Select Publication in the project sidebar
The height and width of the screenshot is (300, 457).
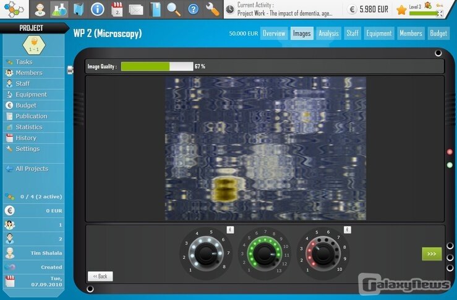point(31,116)
